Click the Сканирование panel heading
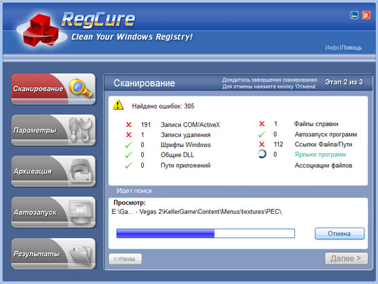Image resolution: width=378 pixels, height=284 pixels. pyautogui.click(x=144, y=83)
